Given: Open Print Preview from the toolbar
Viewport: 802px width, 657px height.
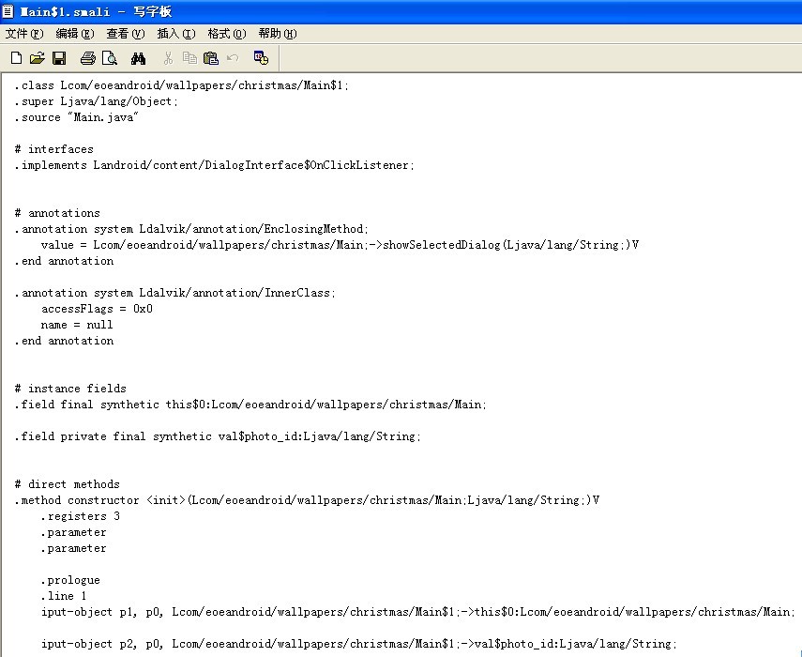Looking at the screenshot, I should 110,58.
